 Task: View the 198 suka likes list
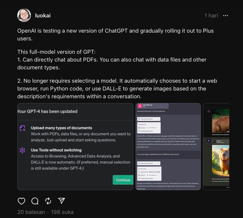point(62,212)
